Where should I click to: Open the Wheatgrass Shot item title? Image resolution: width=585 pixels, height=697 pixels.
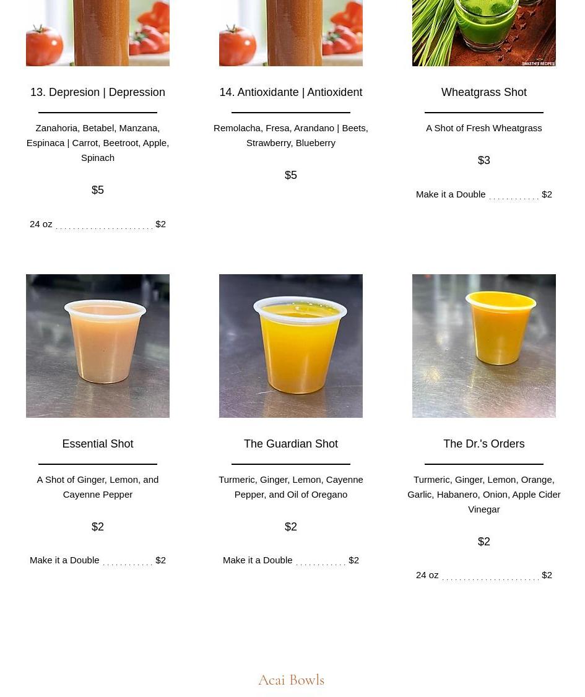(x=483, y=92)
